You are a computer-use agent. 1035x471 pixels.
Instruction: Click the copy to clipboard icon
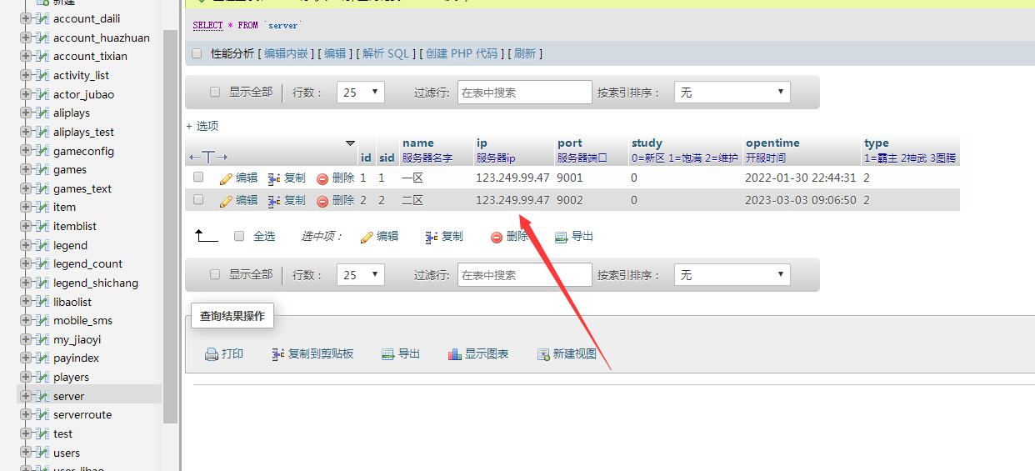[278, 354]
